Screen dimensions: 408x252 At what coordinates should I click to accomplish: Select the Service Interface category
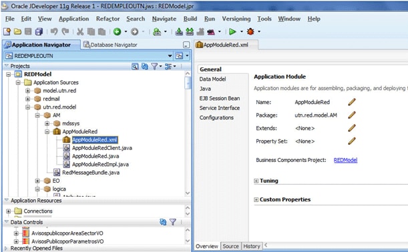click(x=219, y=108)
